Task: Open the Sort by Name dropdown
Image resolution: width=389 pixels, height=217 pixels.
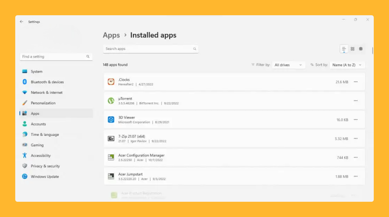Action: coord(347,65)
